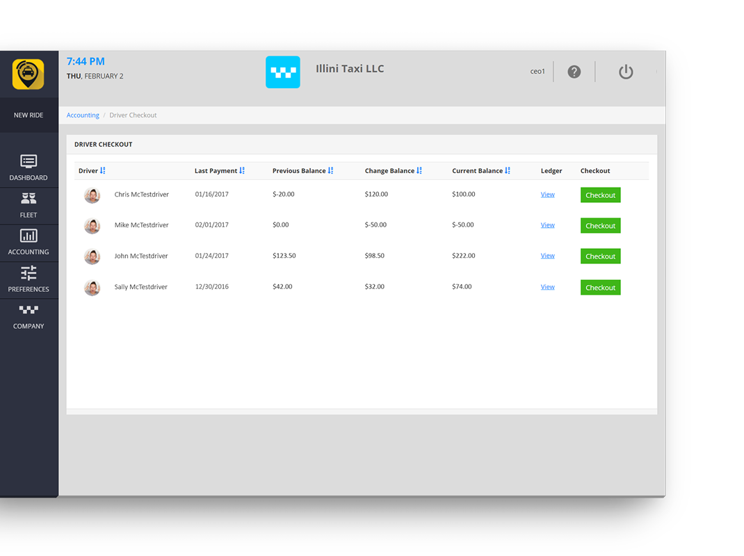The image size is (744, 556).
Task: Open the Accounting section icon
Action: [29, 236]
